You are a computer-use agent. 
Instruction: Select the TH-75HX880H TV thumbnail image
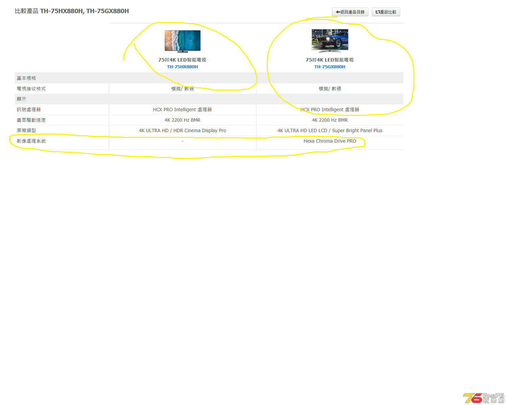[x=183, y=41]
